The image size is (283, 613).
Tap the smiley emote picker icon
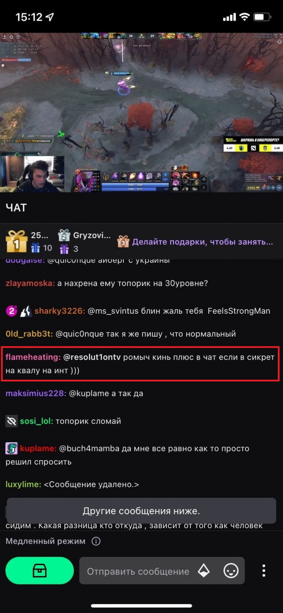coord(231,571)
